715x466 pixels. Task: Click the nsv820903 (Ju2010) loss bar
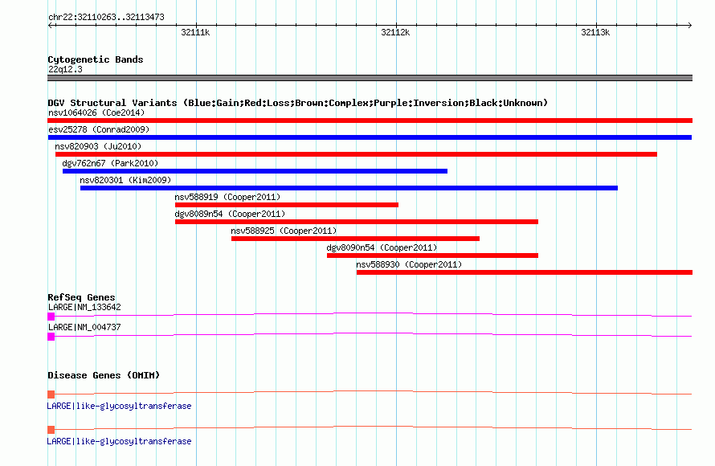(x=356, y=154)
